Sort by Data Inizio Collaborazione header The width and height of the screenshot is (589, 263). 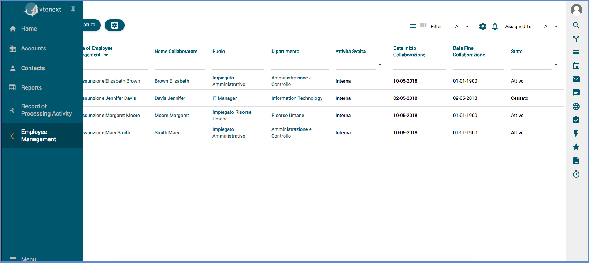(410, 52)
